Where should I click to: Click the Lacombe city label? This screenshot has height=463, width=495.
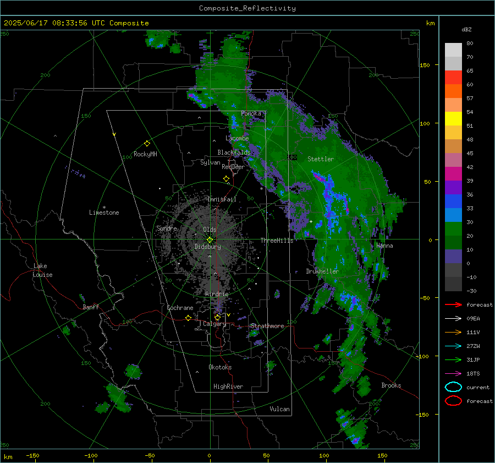237,138
